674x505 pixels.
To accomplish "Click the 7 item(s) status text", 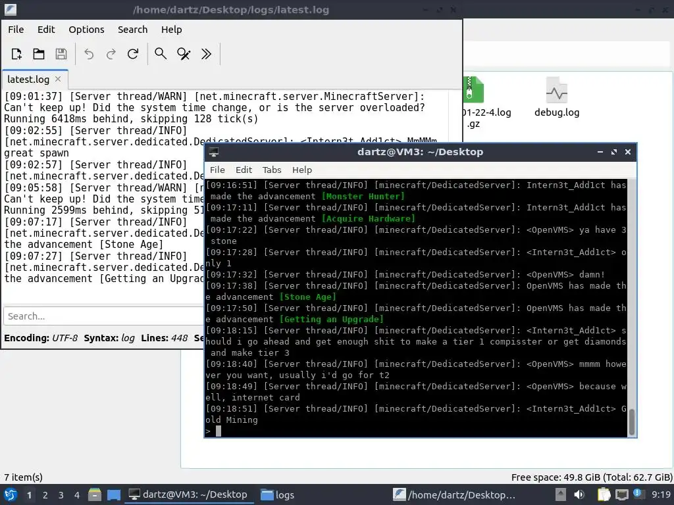I will pyautogui.click(x=23, y=477).
